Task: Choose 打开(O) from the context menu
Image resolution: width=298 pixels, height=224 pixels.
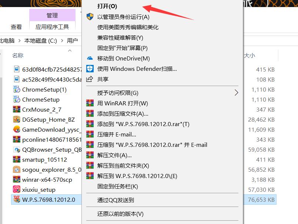Action: [x=107, y=6]
